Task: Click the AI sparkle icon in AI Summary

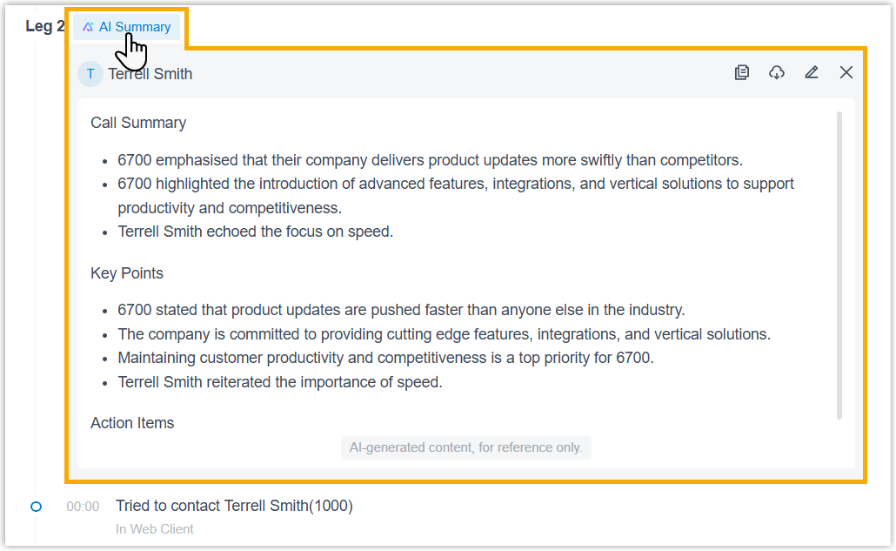Action: [x=88, y=27]
